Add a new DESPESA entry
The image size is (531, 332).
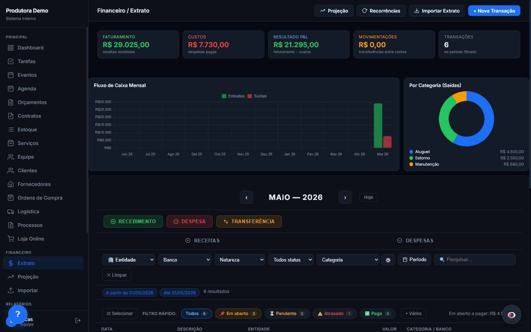(x=190, y=221)
